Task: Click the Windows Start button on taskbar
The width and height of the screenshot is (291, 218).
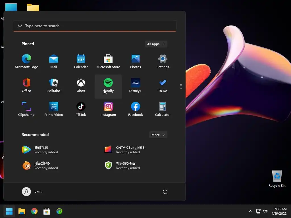Action: tap(9, 211)
